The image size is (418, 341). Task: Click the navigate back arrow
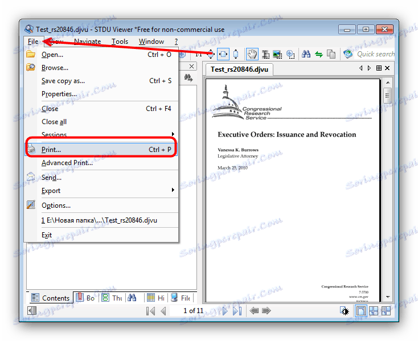[x=254, y=311]
